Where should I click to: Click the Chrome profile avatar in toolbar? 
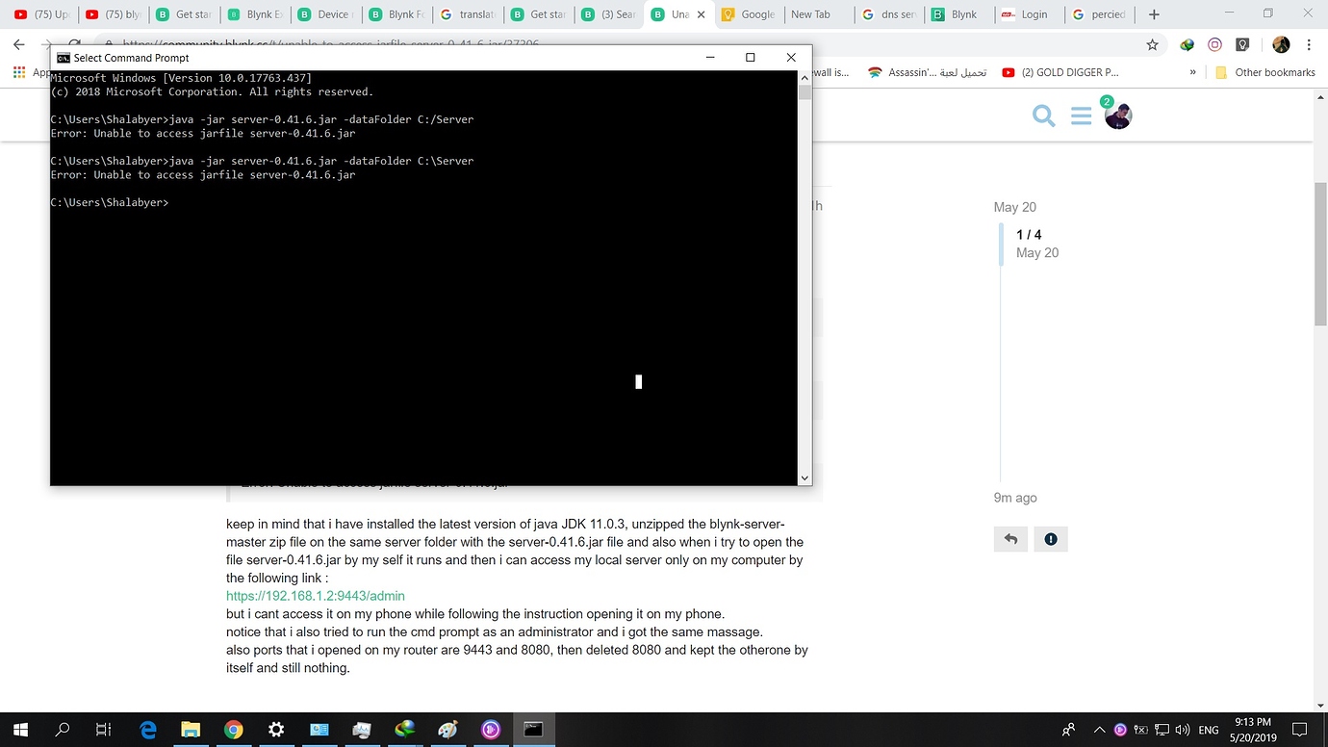click(x=1281, y=44)
